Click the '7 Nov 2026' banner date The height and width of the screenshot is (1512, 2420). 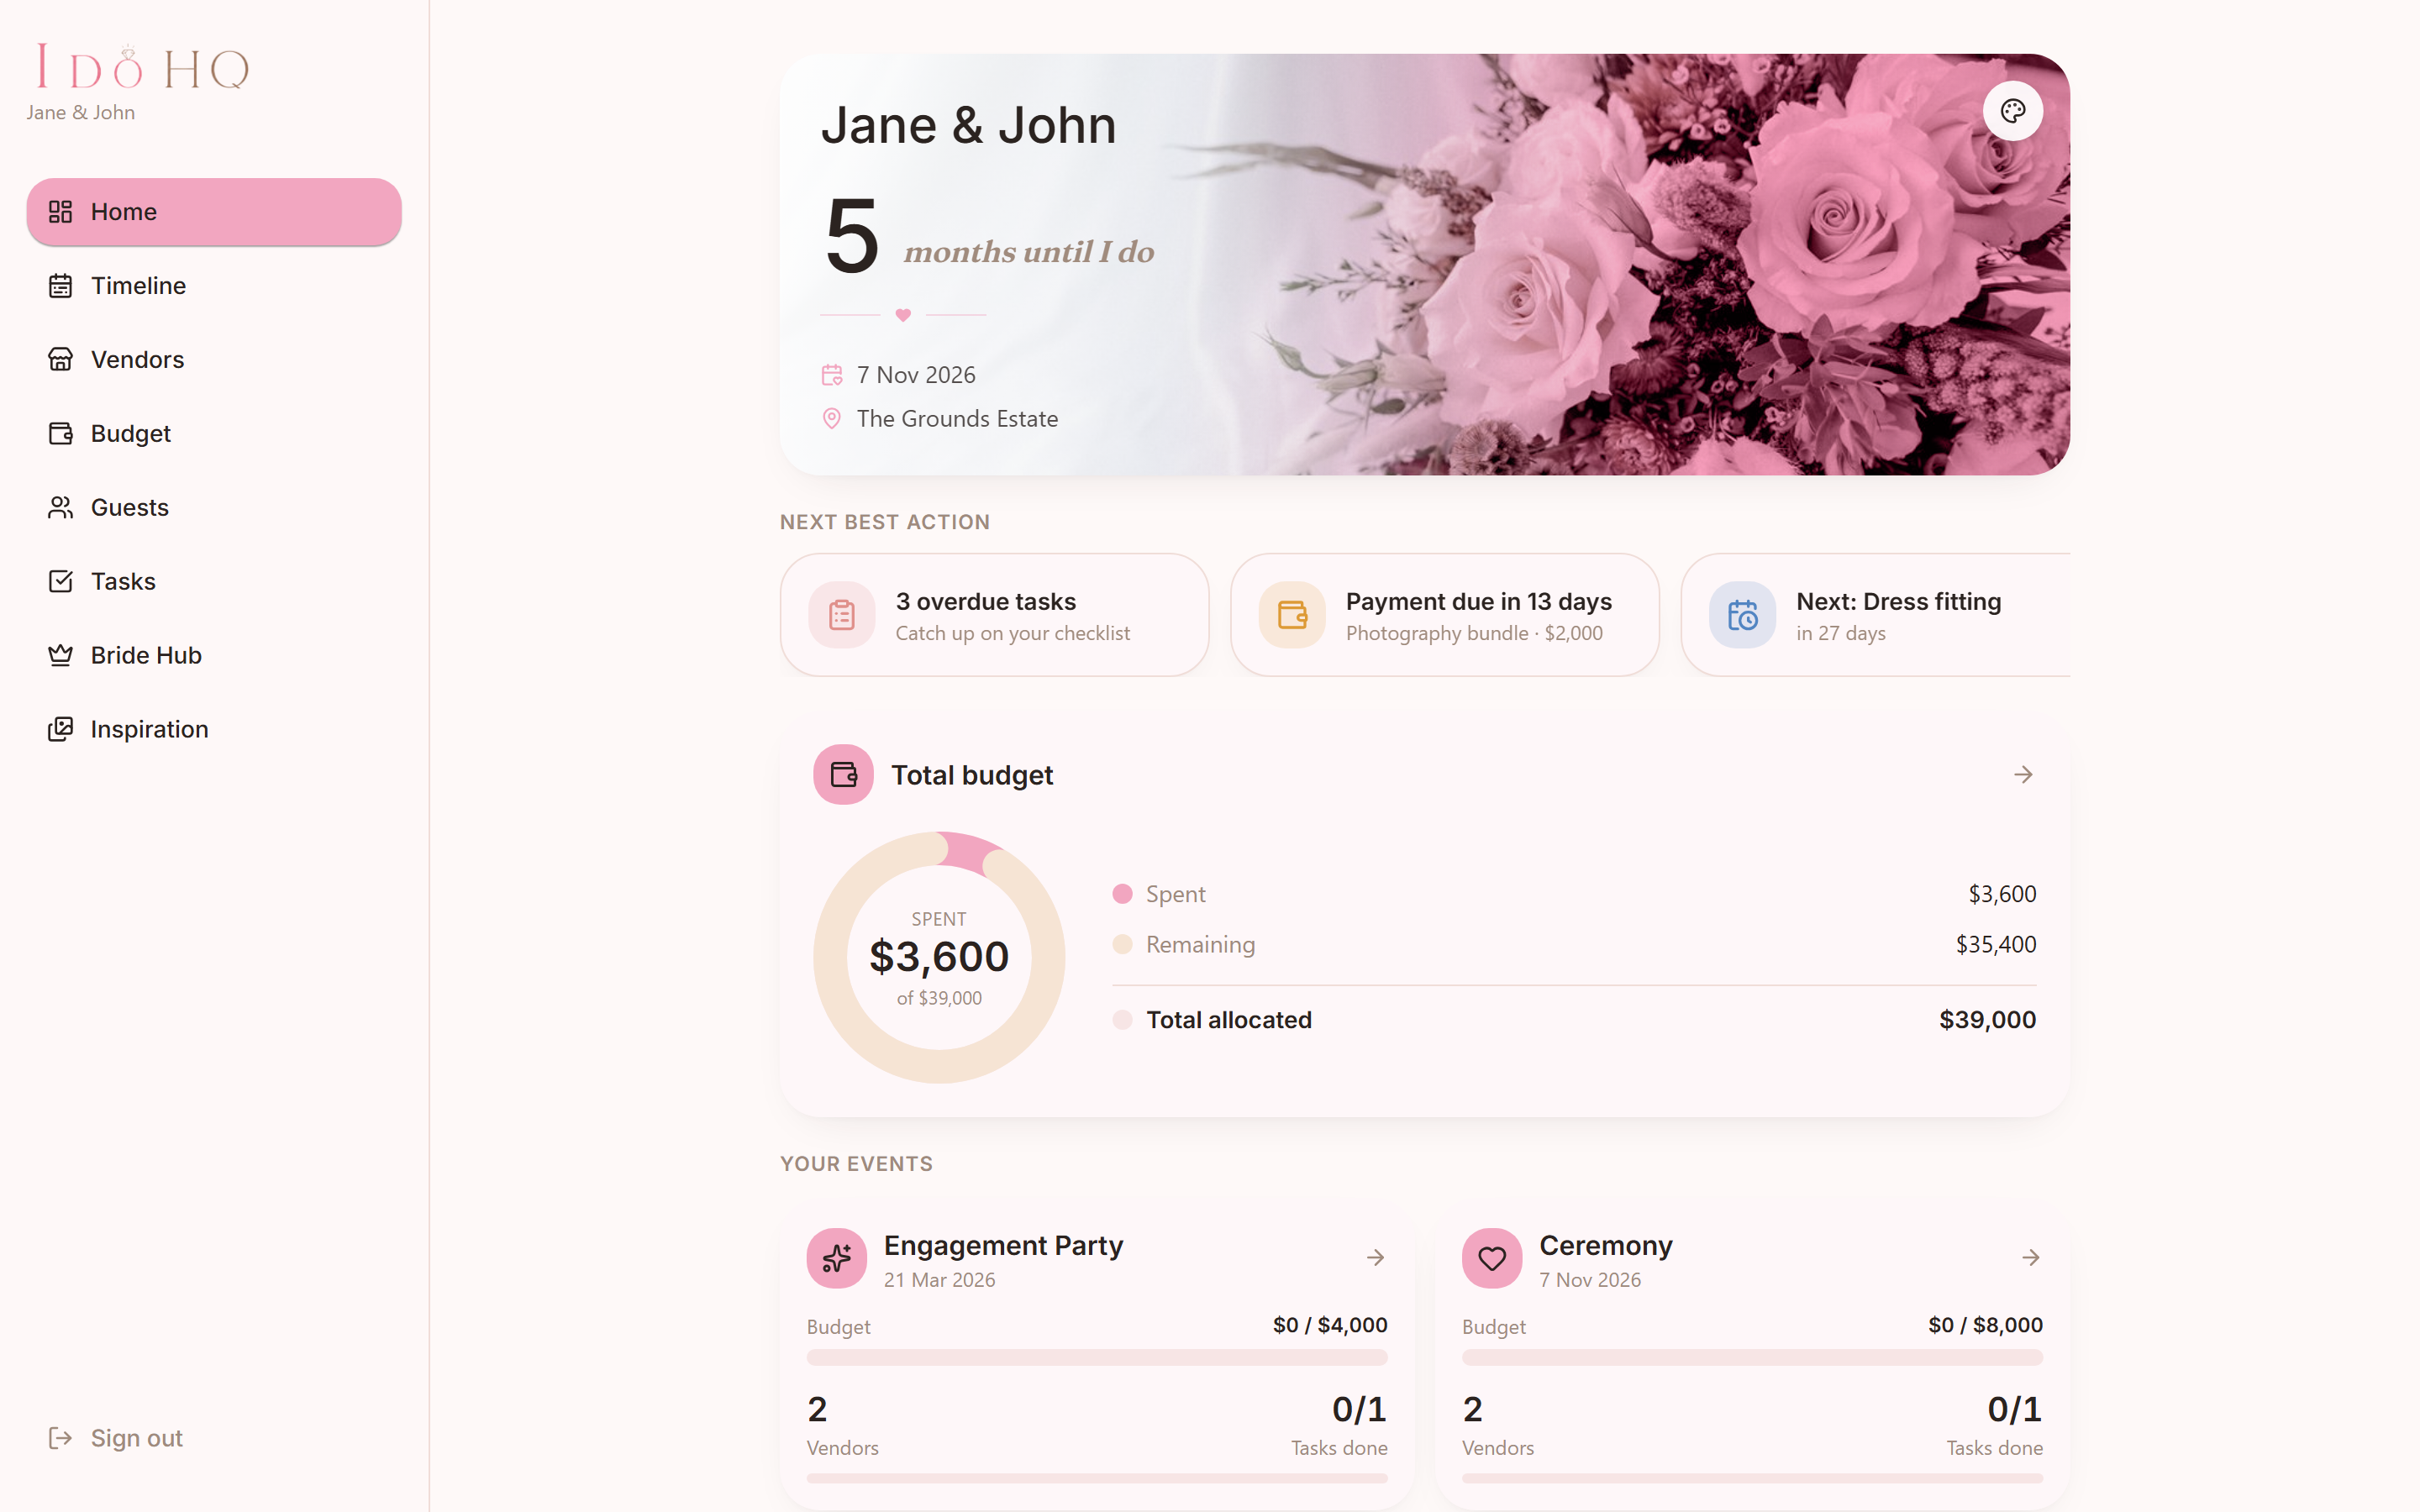916,375
